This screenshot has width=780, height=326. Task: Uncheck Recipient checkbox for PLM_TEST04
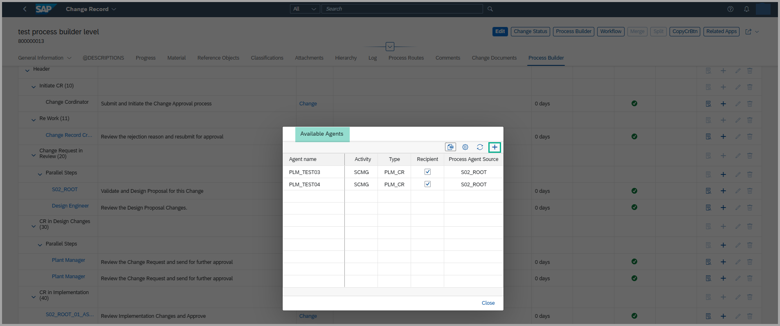tap(427, 184)
